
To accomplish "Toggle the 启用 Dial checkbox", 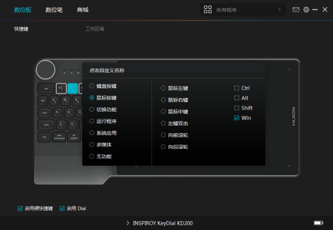I will 62,208.
